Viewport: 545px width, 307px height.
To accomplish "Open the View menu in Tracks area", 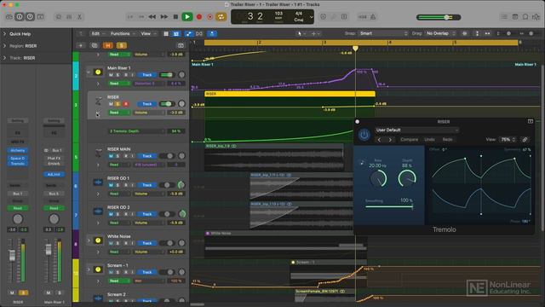I will click(147, 34).
